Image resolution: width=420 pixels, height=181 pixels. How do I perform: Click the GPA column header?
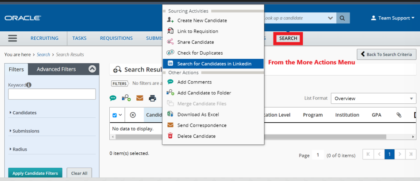point(377,115)
